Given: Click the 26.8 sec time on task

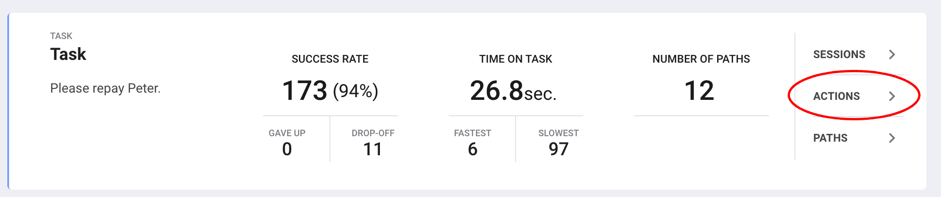Looking at the screenshot, I should tap(513, 91).
